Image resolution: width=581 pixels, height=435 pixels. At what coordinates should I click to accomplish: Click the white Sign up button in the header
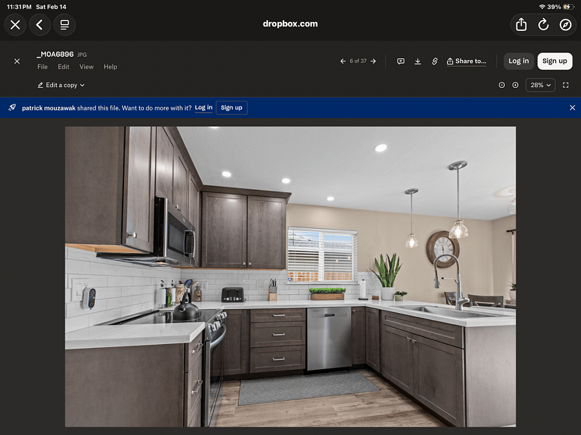555,61
